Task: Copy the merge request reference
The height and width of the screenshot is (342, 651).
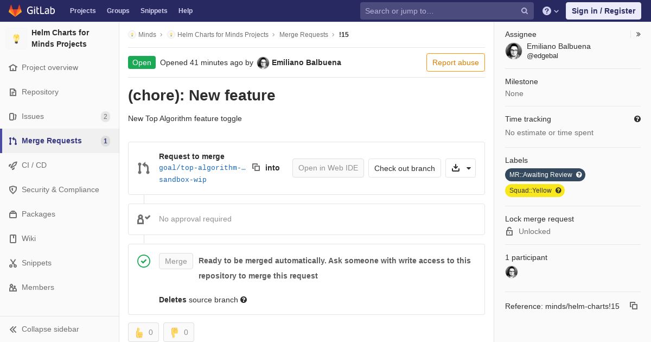Action: point(633,306)
